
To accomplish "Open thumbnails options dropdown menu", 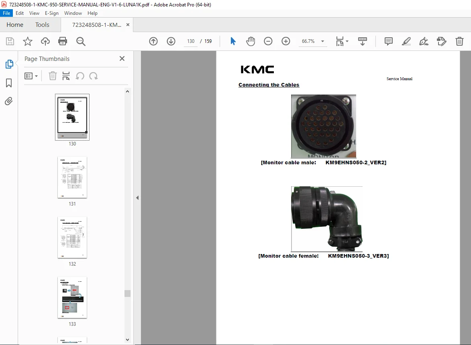I will tap(31, 76).
